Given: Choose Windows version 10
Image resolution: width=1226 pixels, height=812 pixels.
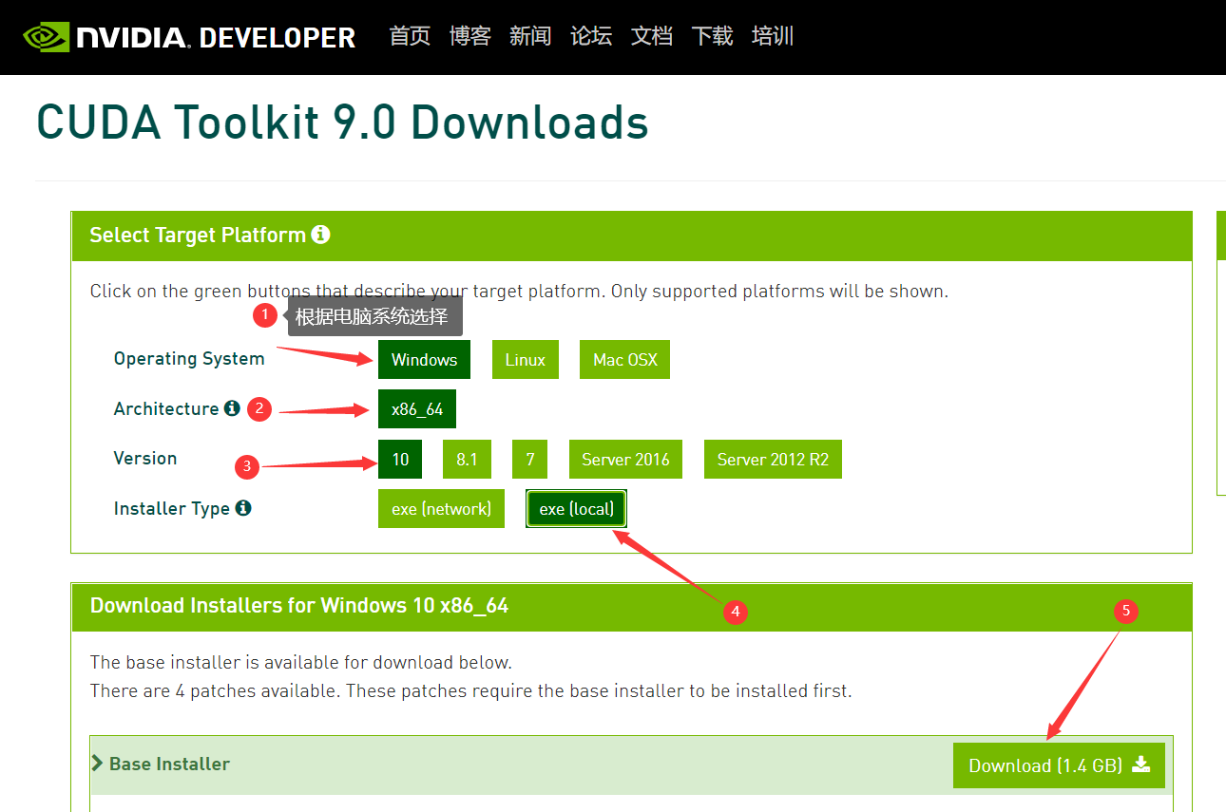Looking at the screenshot, I should pos(400,460).
